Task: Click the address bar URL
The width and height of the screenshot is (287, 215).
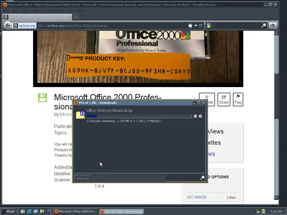Action: (72, 26)
